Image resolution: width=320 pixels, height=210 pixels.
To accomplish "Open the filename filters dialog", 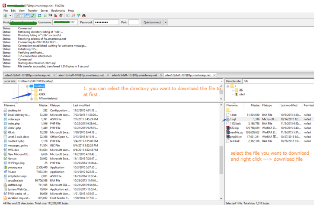I will (68, 16).
